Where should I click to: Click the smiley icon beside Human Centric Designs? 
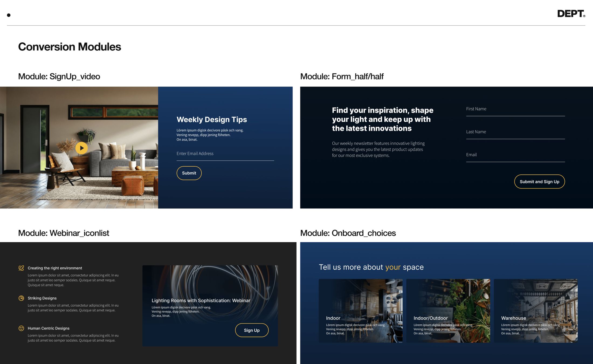tap(21, 328)
